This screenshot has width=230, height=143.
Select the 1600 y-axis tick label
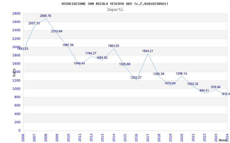(16, 63)
